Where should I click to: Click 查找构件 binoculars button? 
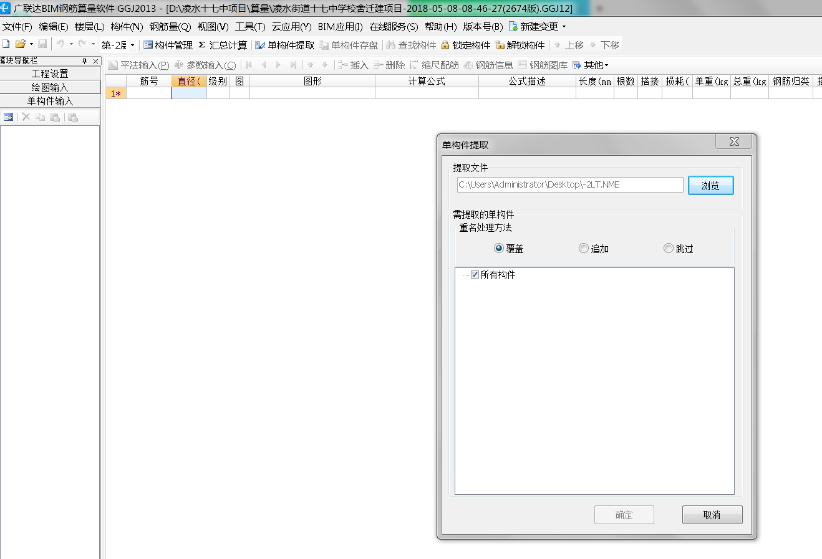[x=411, y=45]
